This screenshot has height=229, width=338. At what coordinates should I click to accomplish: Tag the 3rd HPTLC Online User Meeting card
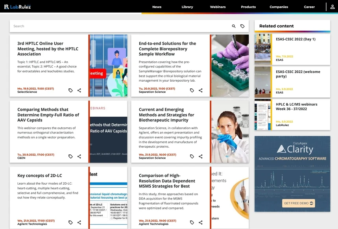click(x=70, y=90)
